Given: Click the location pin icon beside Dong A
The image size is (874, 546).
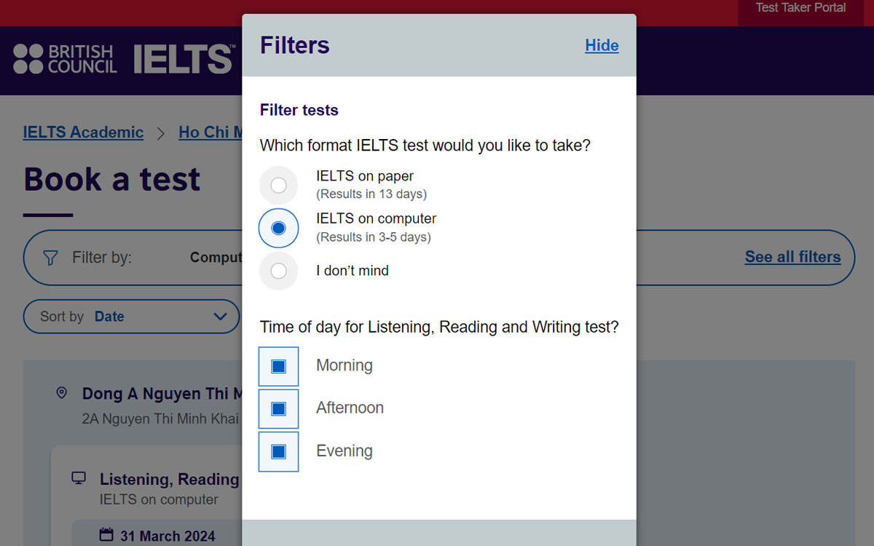Looking at the screenshot, I should [x=62, y=393].
